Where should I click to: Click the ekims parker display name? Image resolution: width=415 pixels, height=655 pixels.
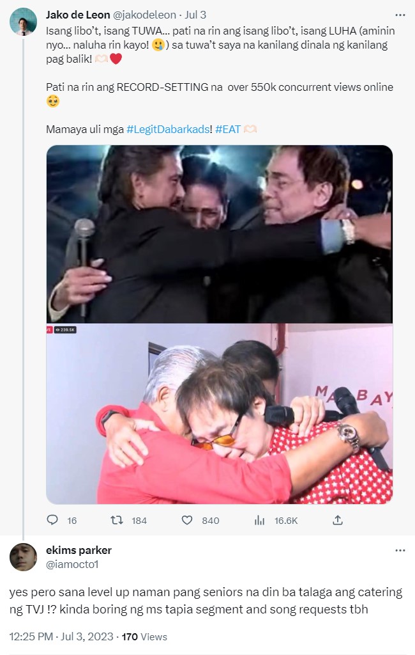tap(79, 551)
